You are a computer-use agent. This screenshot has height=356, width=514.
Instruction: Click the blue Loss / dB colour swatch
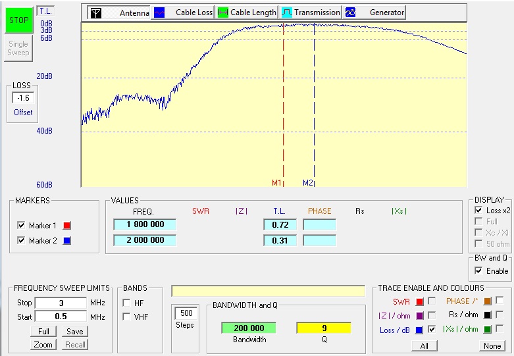419,330
